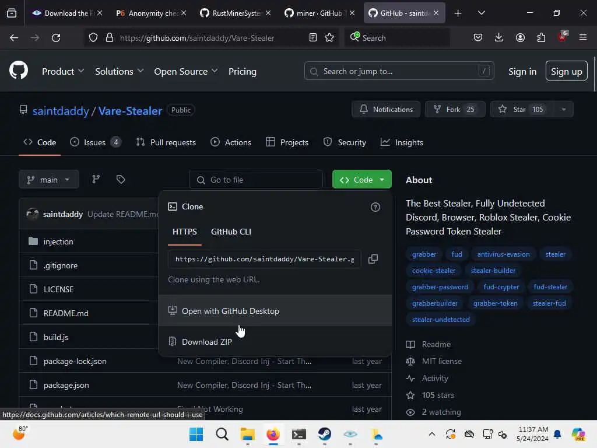
Task: Open Steam from the taskbar
Action: point(324,434)
